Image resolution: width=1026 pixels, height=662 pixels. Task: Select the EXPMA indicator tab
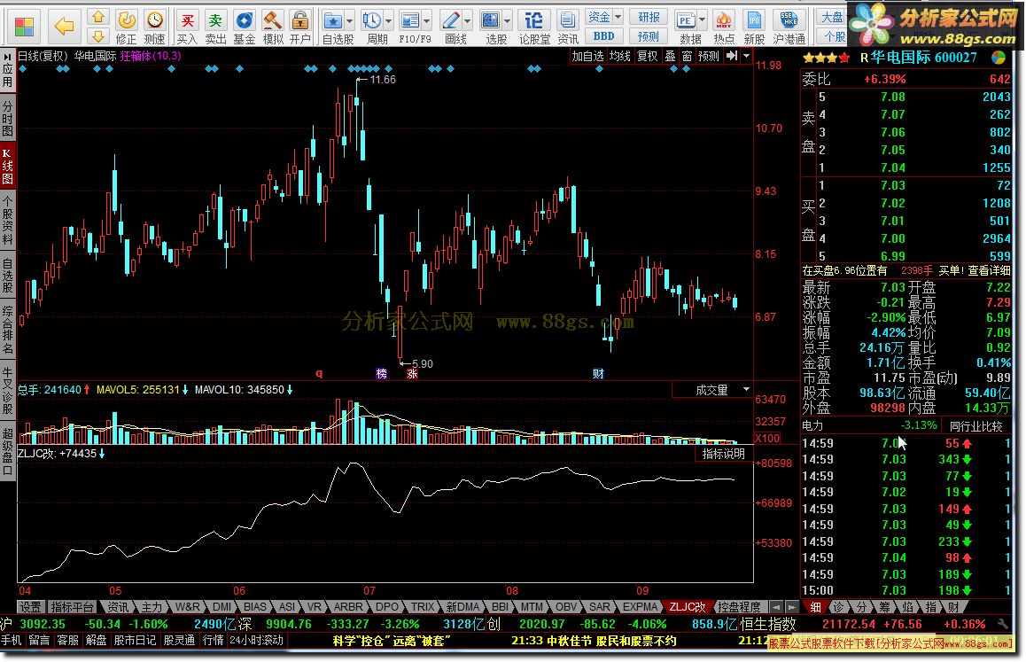click(640, 607)
